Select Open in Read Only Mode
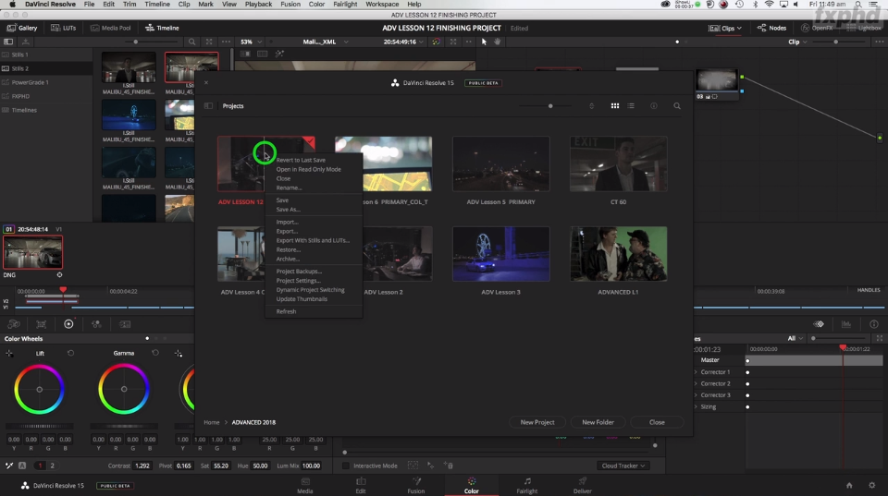Viewport: 888px width, 496px height. [x=309, y=169]
